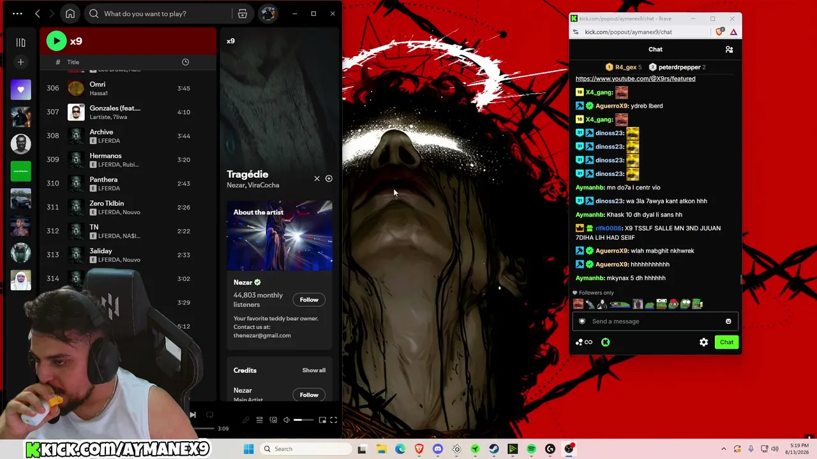Image resolution: width=817 pixels, height=459 pixels.
Task: Follow Nezar in the Credits section
Action: (309, 395)
